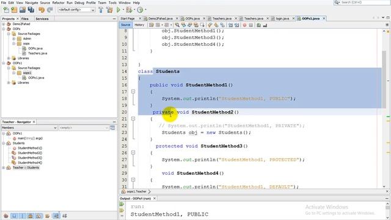391x220 pixels.
Task: Click the New Project toolbar icon
Action: [x=14, y=10]
